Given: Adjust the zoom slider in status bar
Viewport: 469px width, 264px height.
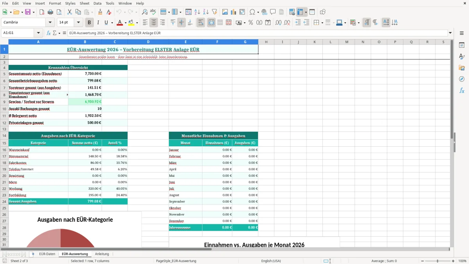Looking at the screenshot, I should (437, 261).
